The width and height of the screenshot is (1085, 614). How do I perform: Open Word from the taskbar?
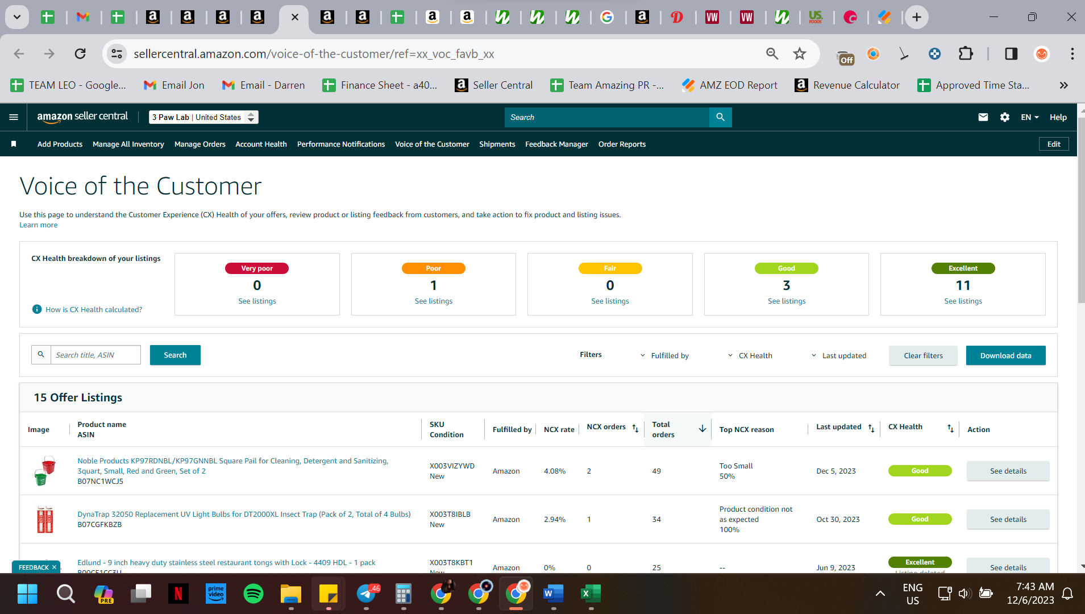point(553,594)
